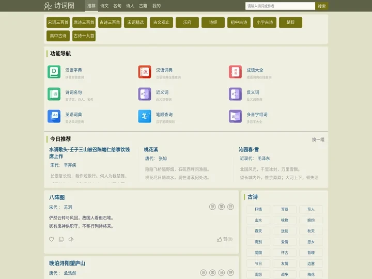
Task: Show original text (原) for 八阵图
Action: coord(212,207)
